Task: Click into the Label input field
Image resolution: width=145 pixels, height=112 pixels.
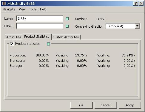Action: (40, 26)
